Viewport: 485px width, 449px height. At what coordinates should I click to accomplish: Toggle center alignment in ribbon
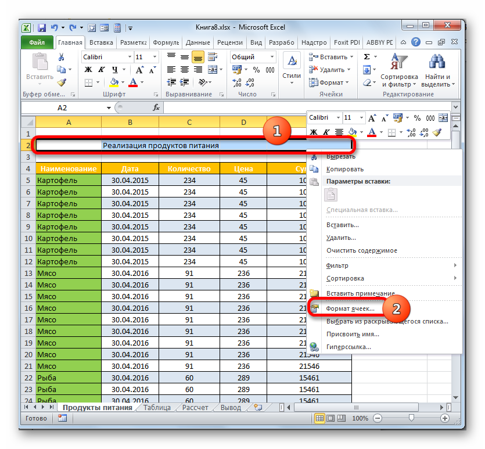(185, 70)
